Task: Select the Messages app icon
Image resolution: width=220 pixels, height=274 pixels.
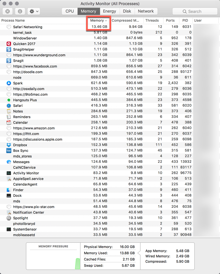Action: click(x=9, y=162)
